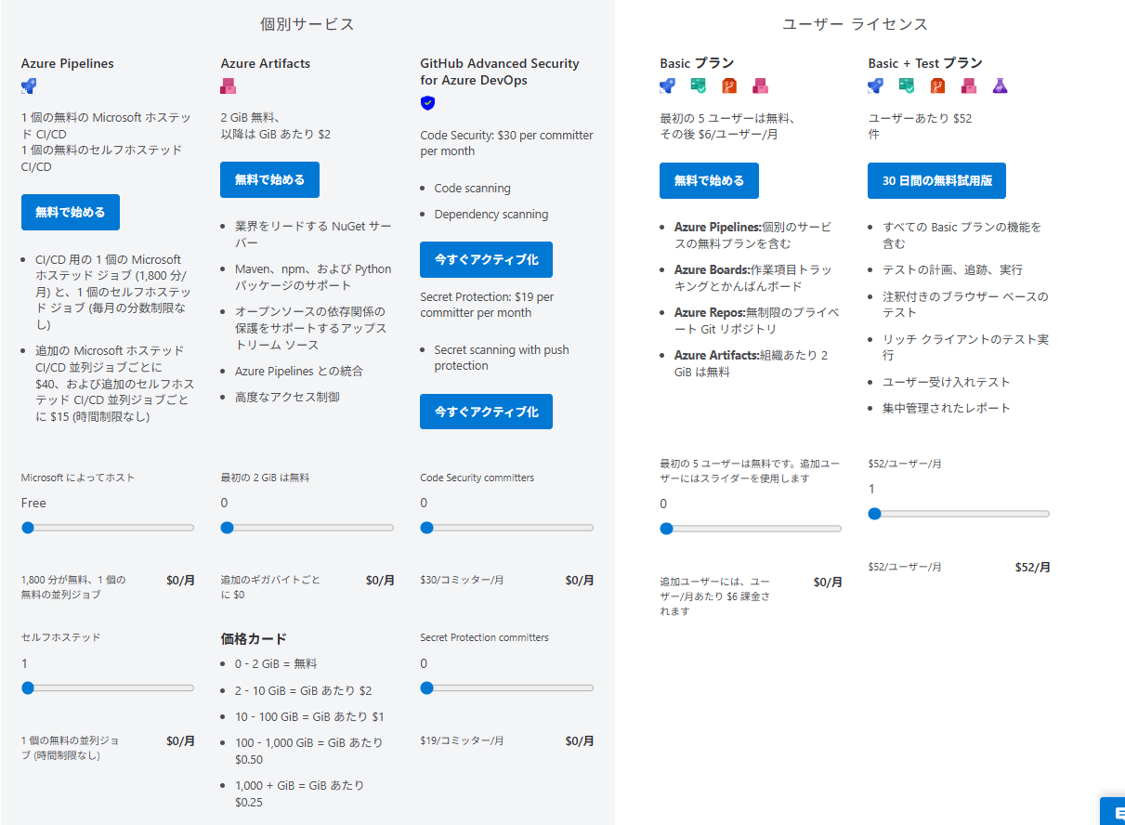This screenshot has height=825, width=1125.
Task: Click the Azure Artifacts icon in Basic プラン
Action: pos(760,86)
